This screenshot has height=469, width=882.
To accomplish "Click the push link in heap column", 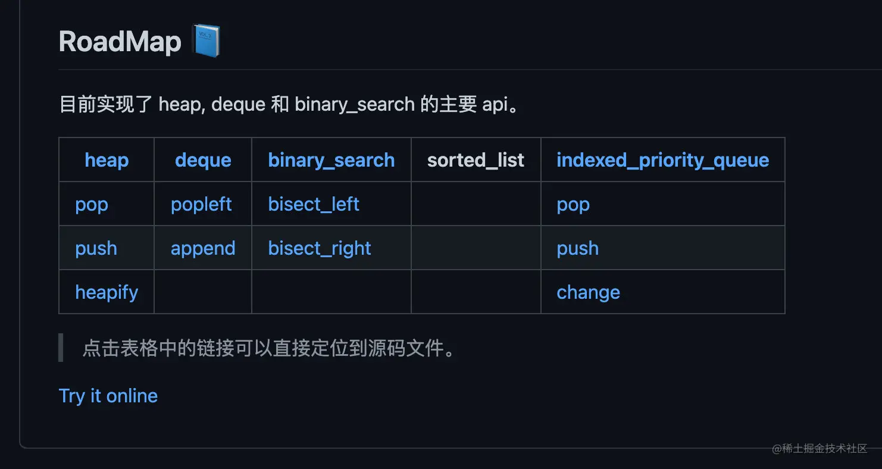I will point(96,248).
